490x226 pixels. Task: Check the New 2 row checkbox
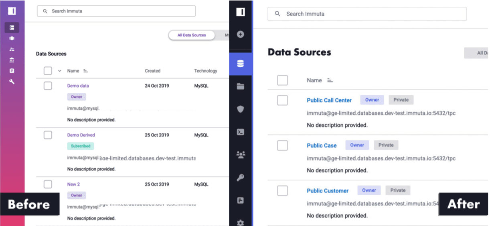tap(48, 184)
